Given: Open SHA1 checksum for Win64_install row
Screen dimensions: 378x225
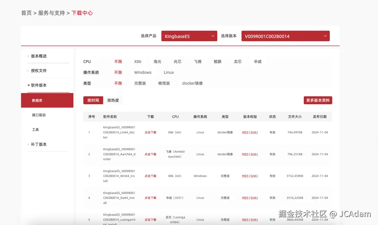Looking at the screenshot, I should 254,176.
